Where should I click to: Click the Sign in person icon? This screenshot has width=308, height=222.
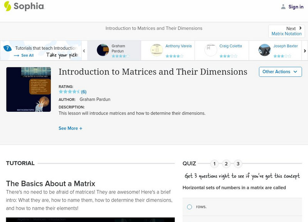[283, 7]
